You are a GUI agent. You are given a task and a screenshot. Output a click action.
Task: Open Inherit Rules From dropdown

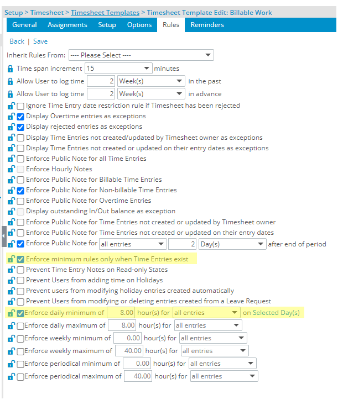(x=141, y=55)
